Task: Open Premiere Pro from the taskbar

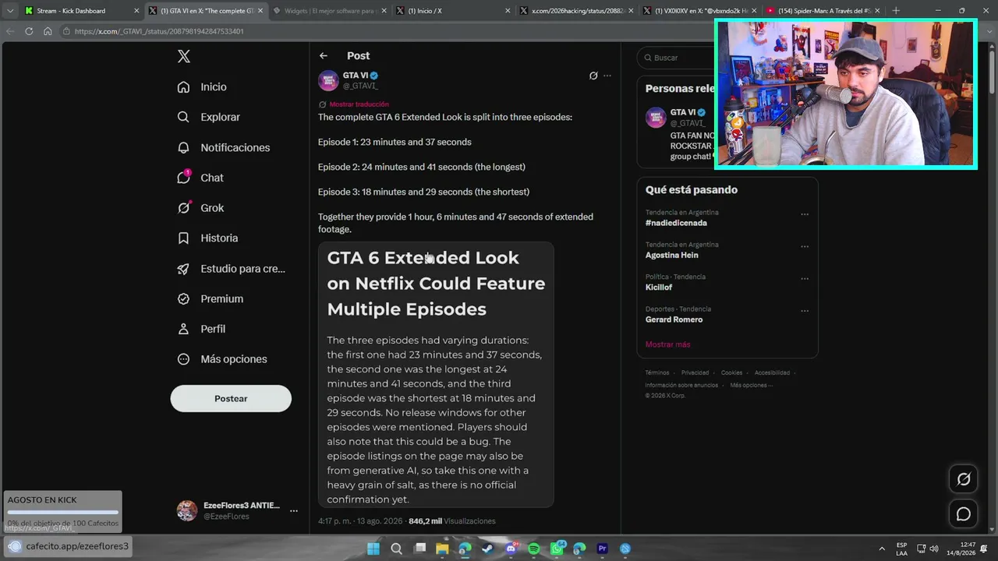Action: click(602, 549)
